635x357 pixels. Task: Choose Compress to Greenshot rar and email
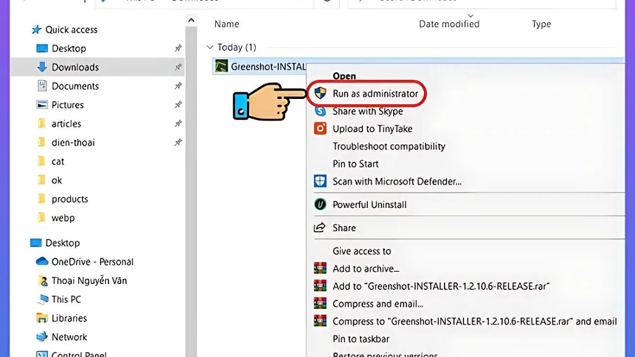click(475, 321)
